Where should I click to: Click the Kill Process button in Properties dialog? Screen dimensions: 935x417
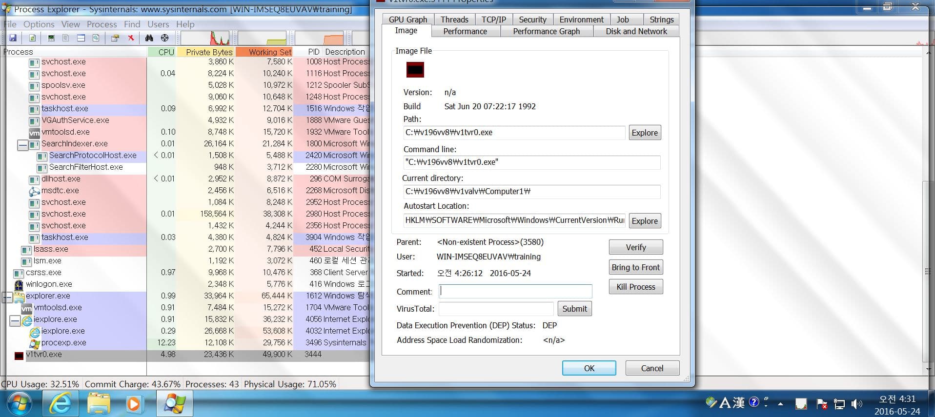pyautogui.click(x=636, y=287)
